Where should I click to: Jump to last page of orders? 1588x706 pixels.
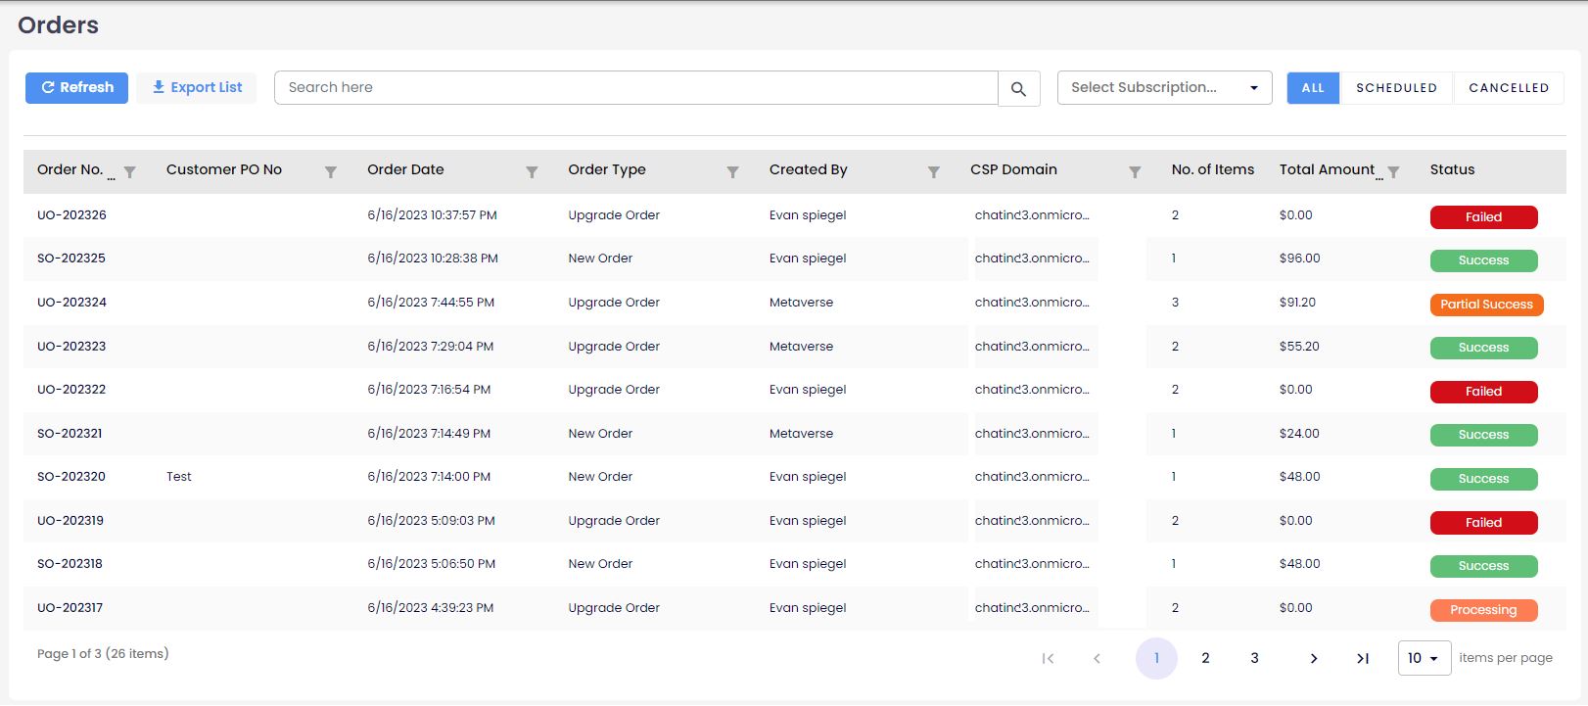coord(1363,659)
